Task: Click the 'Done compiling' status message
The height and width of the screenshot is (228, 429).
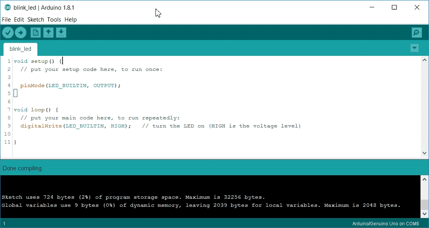Action: pos(22,168)
